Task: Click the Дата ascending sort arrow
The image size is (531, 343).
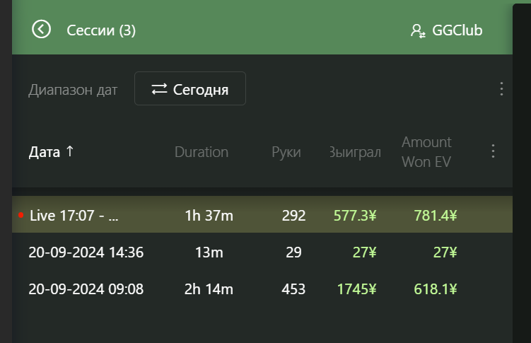Action: (x=70, y=151)
